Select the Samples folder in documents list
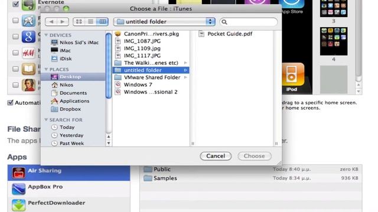The image size is (378, 212). click(250, 178)
